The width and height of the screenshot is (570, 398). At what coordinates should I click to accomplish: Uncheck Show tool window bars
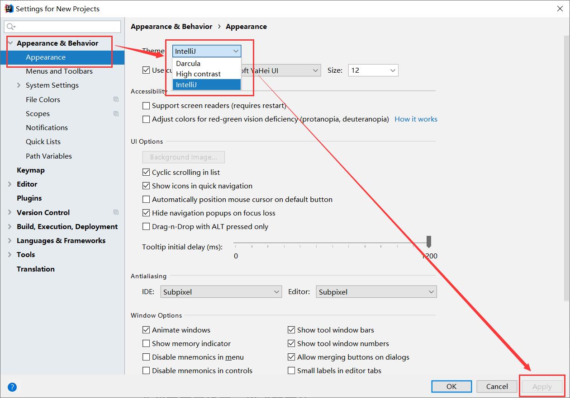tap(291, 330)
